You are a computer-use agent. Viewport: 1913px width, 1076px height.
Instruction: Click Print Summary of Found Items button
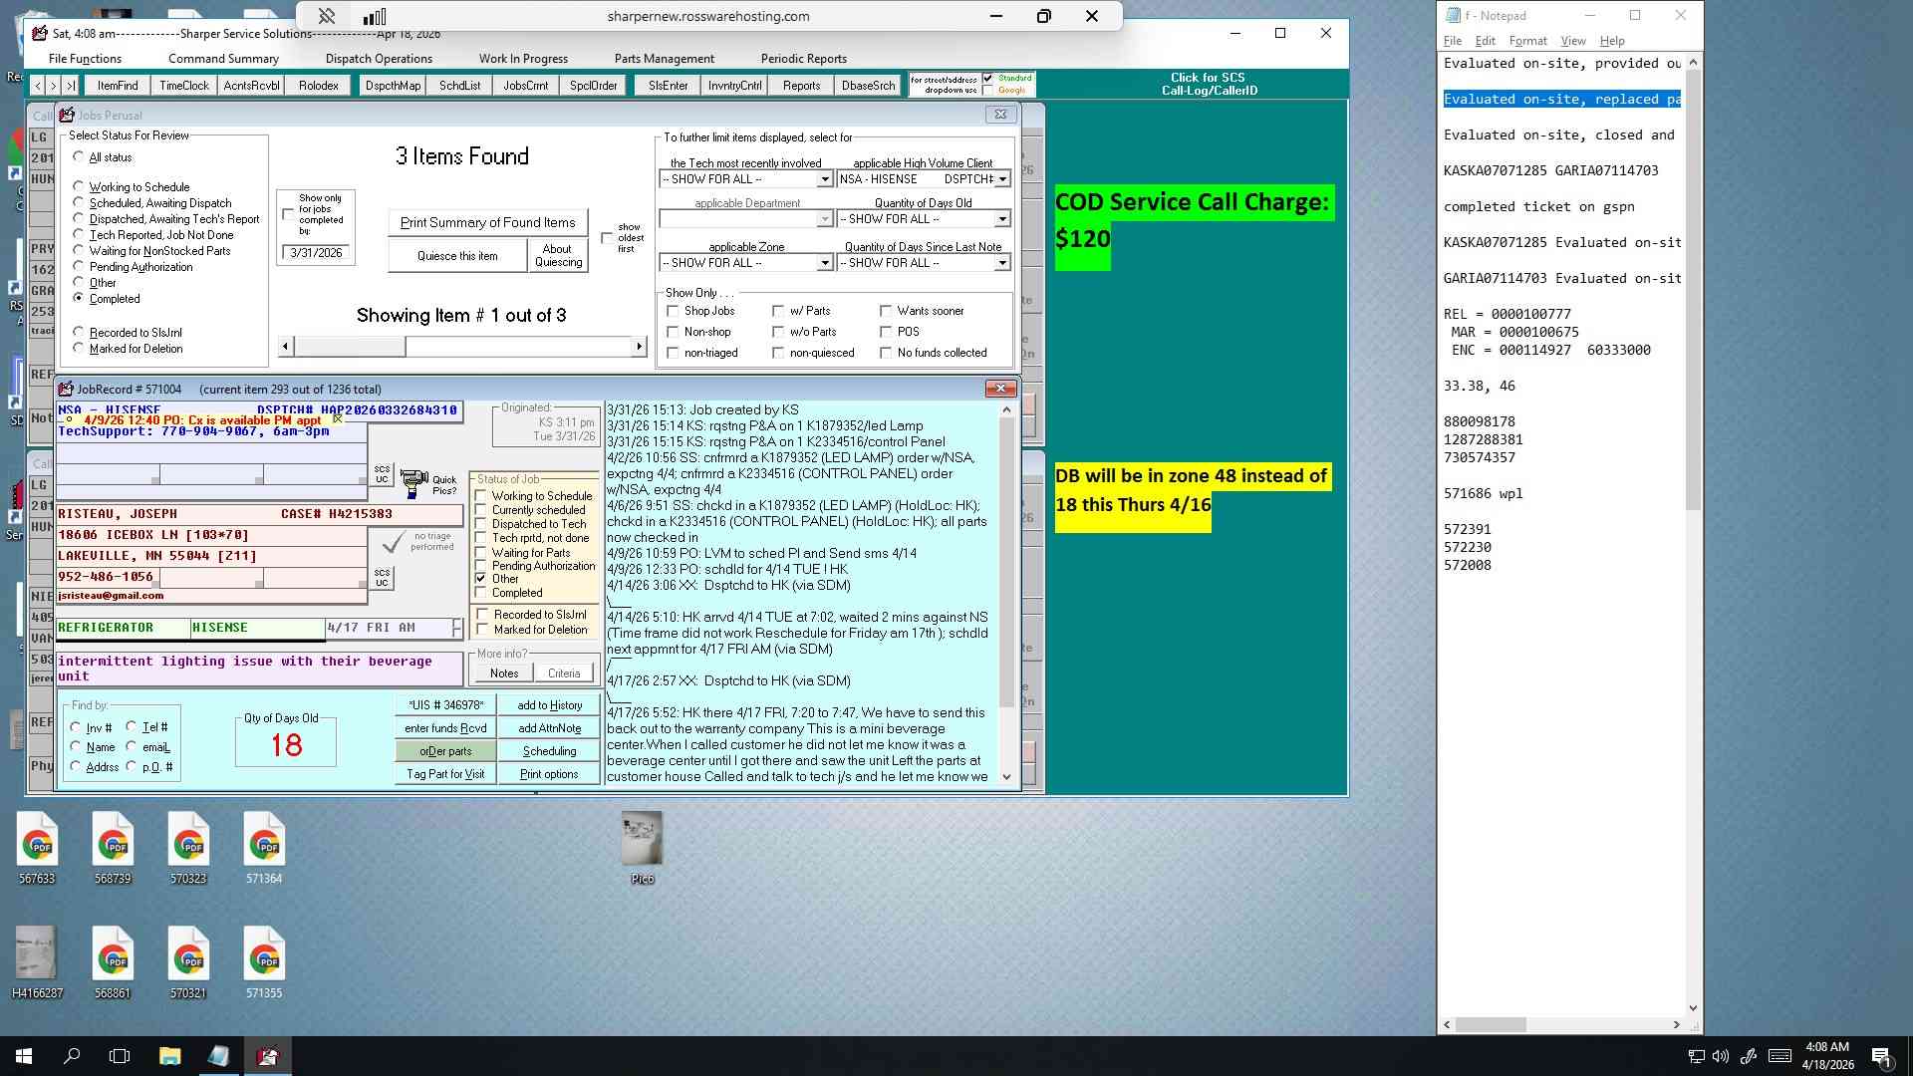487,223
